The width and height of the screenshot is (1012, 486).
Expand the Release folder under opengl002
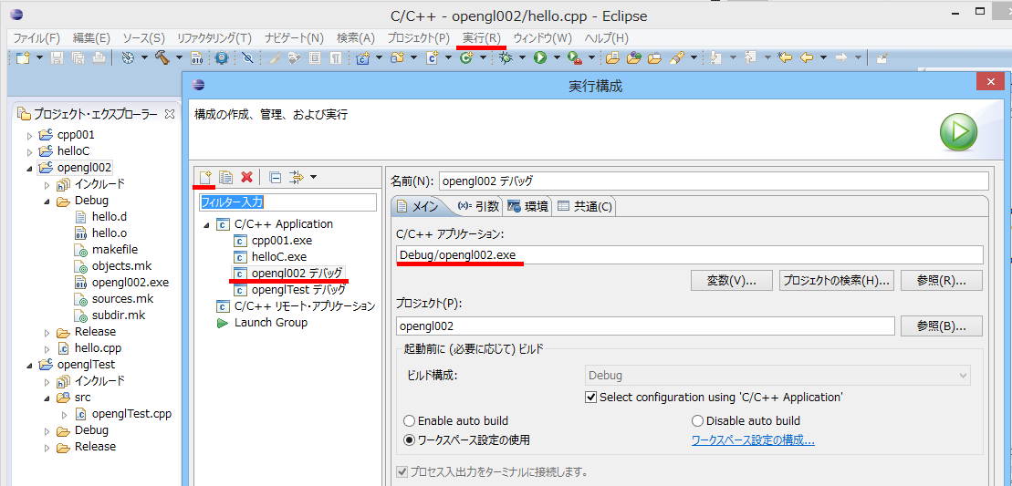click(47, 333)
